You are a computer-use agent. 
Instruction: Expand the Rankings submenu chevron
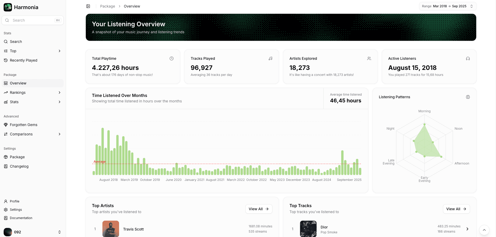pos(60,93)
